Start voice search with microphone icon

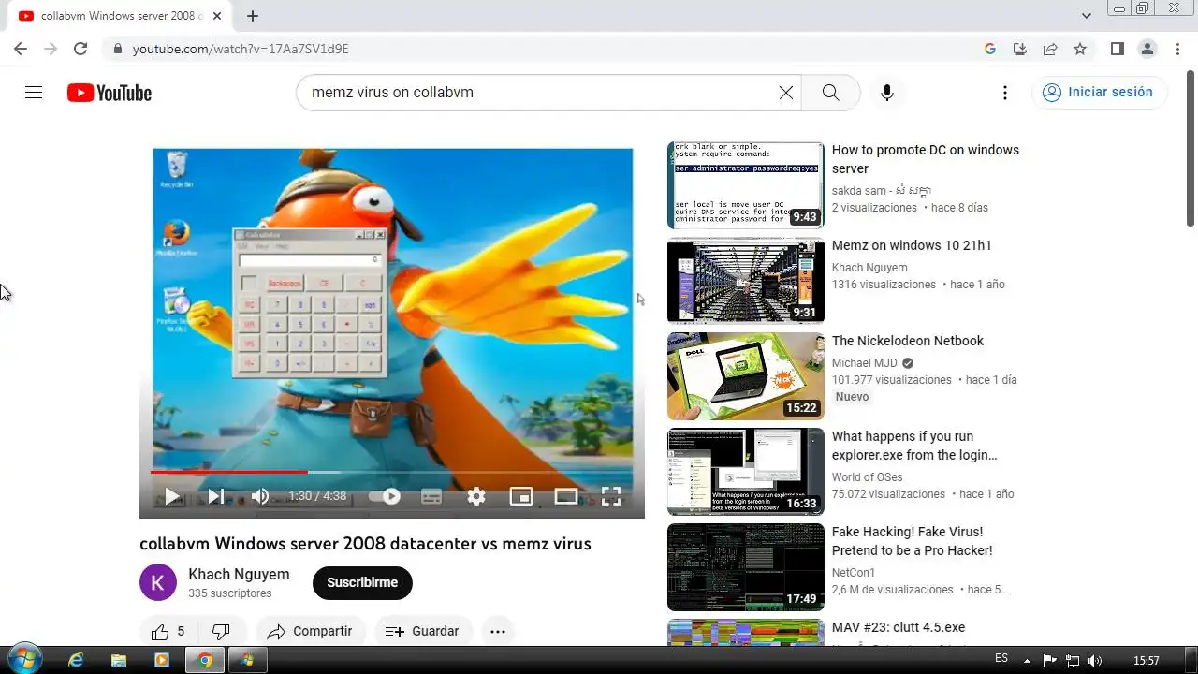(x=887, y=93)
